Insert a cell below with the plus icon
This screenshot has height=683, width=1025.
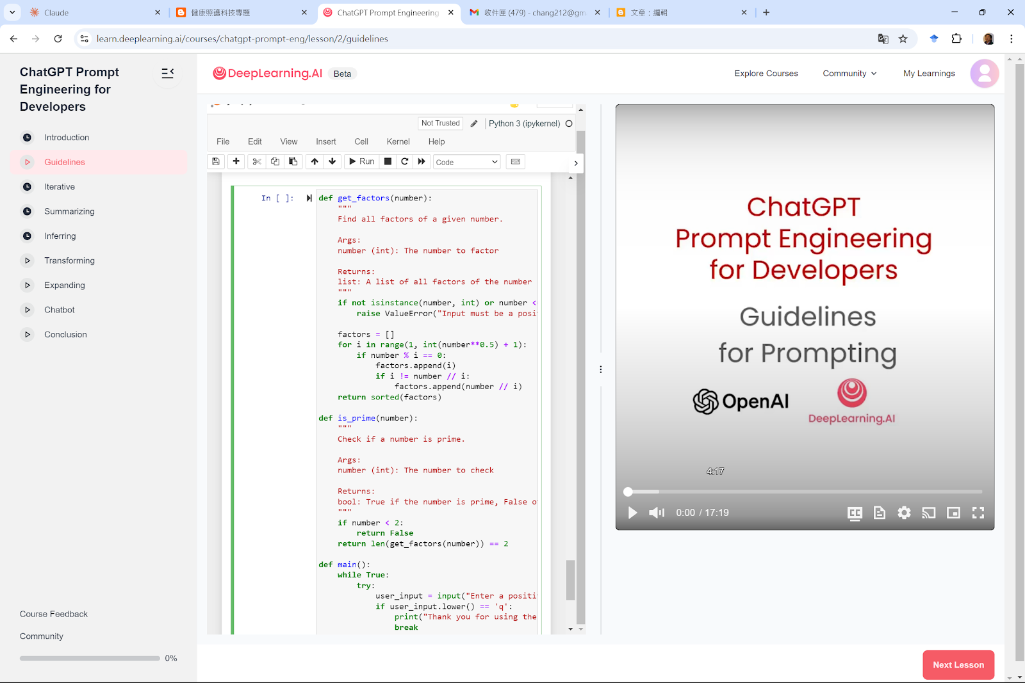coord(236,161)
